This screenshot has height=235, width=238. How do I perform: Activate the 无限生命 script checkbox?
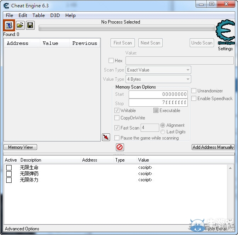pos(9,168)
